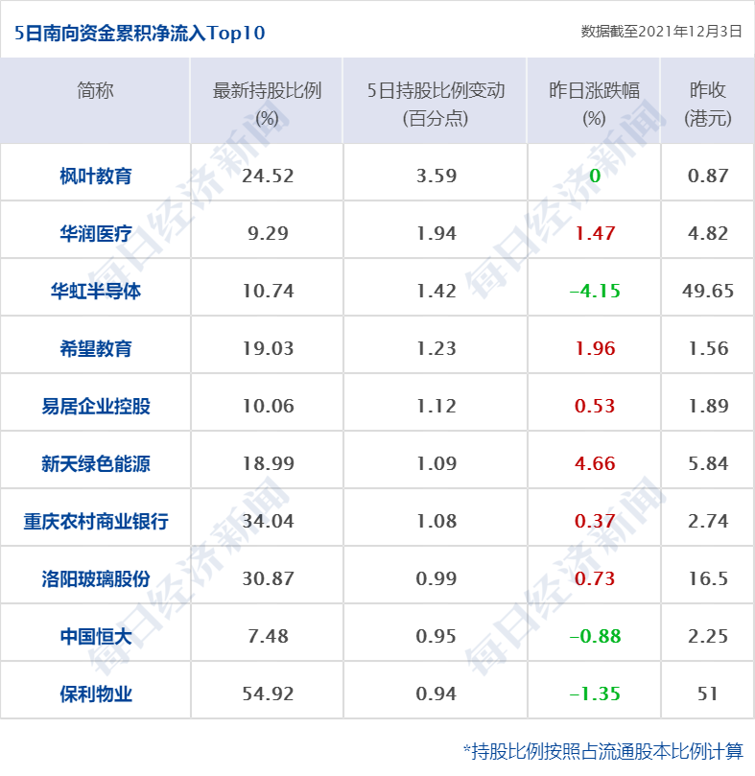Click closing price 51 for 保利物业
755x776 pixels.
click(x=708, y=694)
